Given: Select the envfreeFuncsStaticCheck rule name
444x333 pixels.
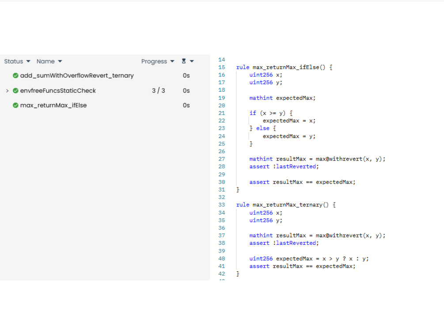Looking at the screenshot, I should (x=58, y=90).
